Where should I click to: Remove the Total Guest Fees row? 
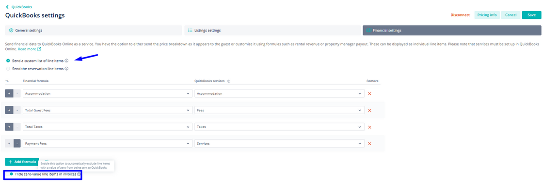[x=369, y=110]
